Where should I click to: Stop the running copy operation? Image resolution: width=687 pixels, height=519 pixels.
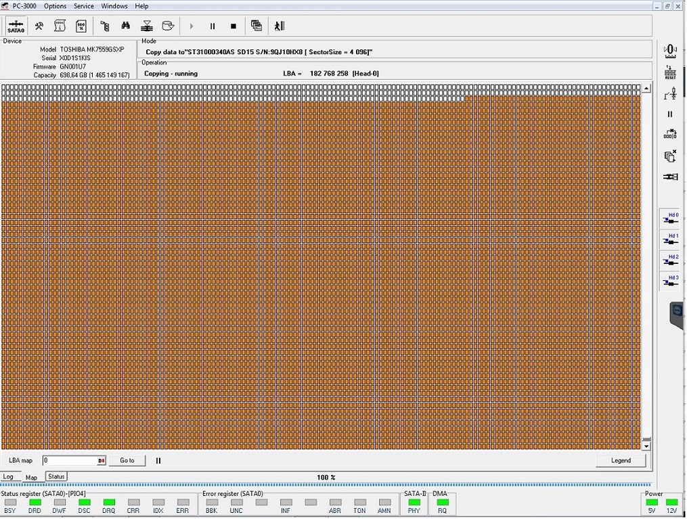point(234,26)
